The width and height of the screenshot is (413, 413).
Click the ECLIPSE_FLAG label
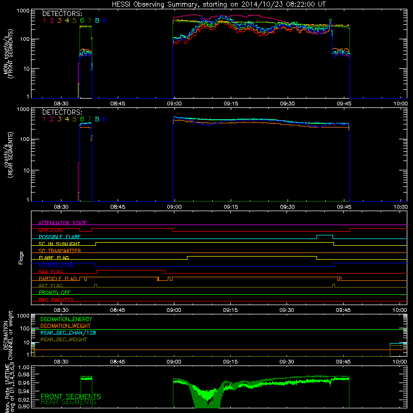[56, 265]
